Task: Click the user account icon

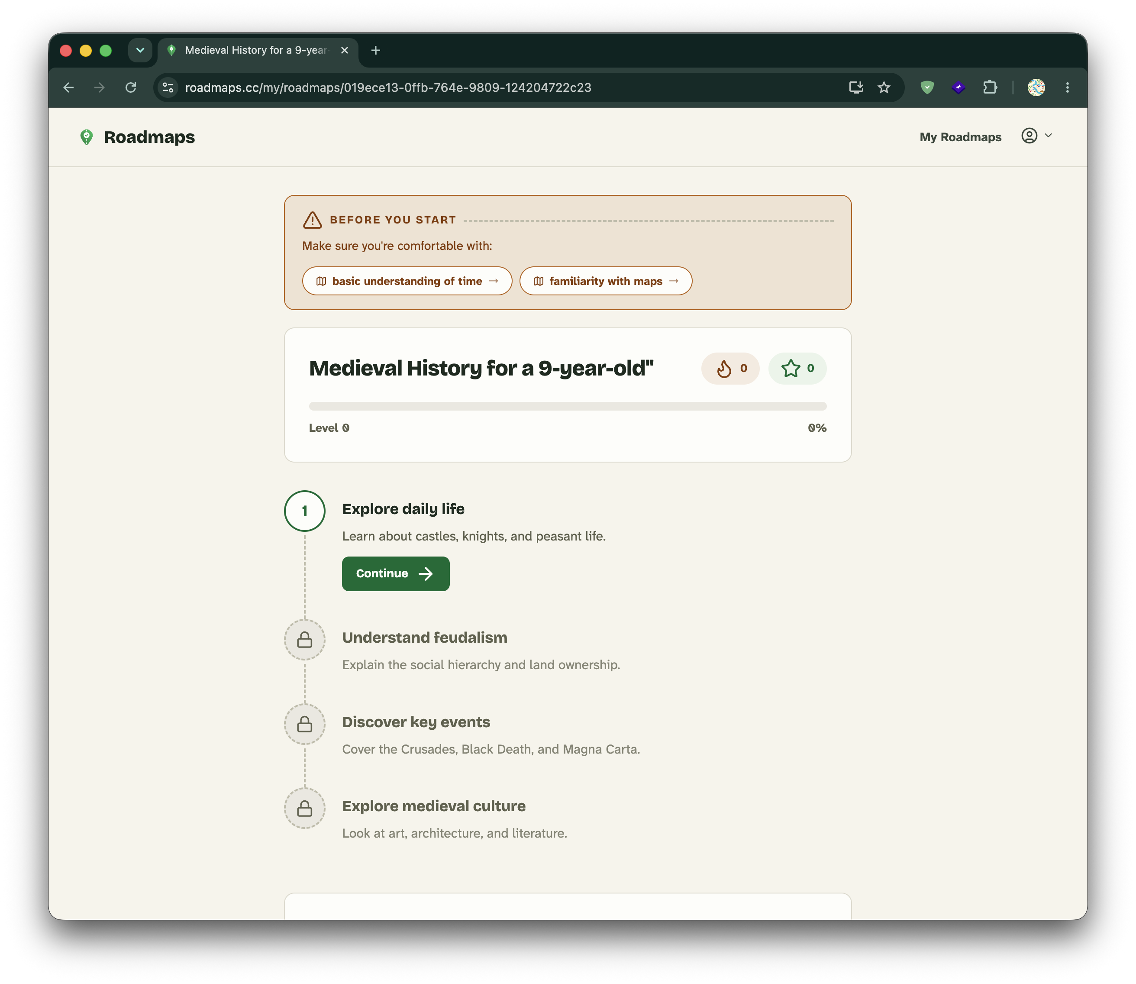Action: [x=1029, y=136]
